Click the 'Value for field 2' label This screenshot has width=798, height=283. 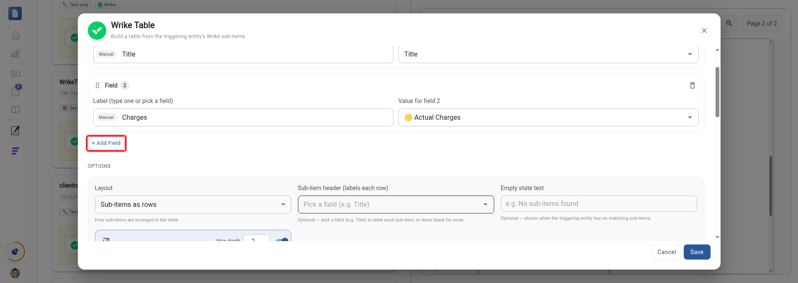(x=419, y=101)
